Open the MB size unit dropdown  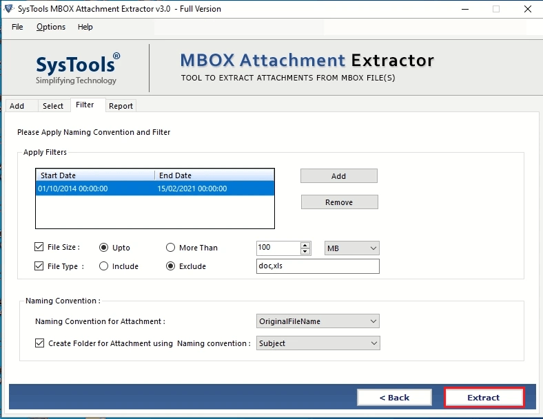click(352, 248)
